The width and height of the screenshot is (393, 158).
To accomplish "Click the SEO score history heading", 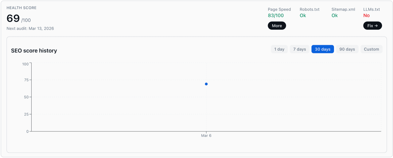I will pos(34,51).
